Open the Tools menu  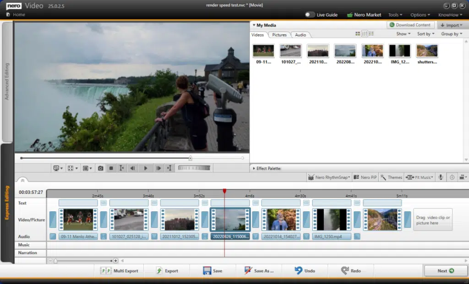tap(395, 15)
